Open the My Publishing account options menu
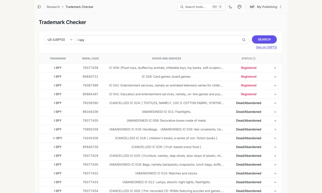The height and width of the screenshot is (193, 322). tap(281, 7)
